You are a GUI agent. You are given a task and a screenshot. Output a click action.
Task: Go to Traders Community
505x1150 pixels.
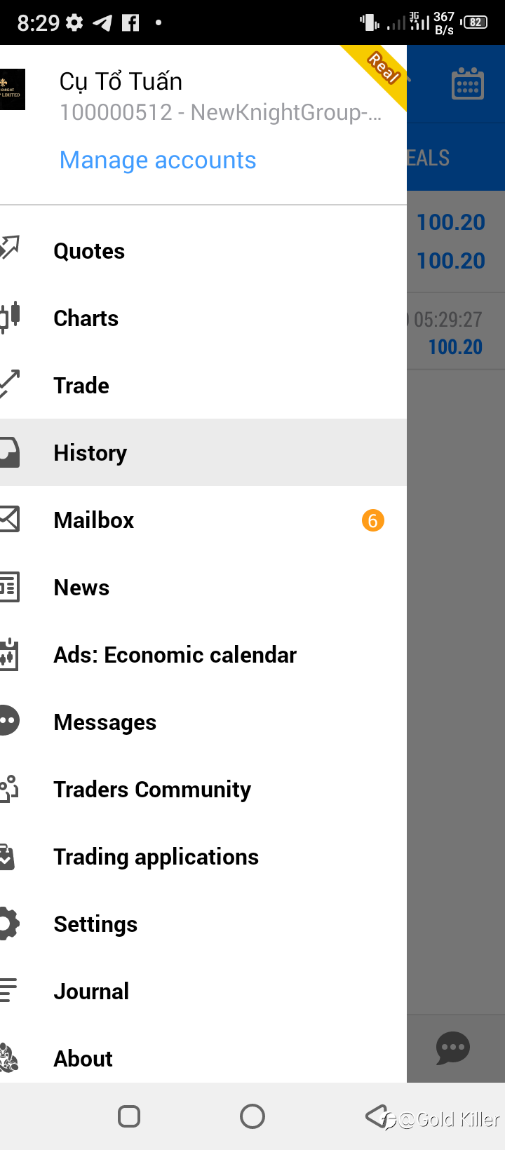[152, 790]
